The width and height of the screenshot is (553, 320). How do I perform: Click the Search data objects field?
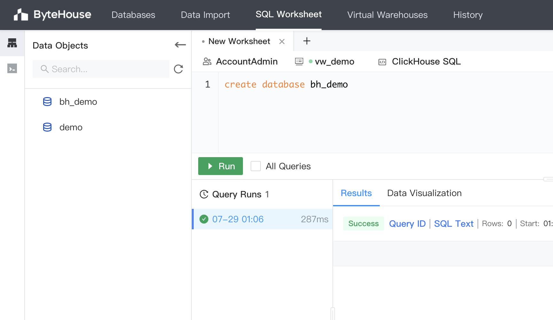pyautogui.click(x=101, y=69)
